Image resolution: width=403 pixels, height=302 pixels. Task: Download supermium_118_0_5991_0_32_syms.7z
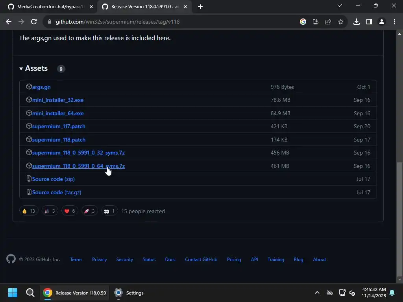coord(78,153)
